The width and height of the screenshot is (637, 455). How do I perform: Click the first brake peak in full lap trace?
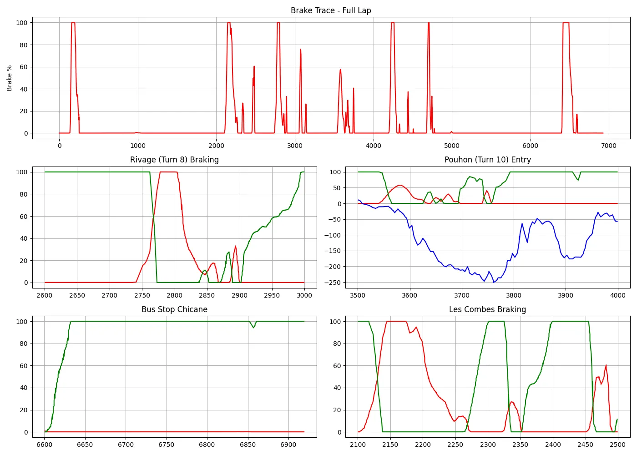(73, 23)
